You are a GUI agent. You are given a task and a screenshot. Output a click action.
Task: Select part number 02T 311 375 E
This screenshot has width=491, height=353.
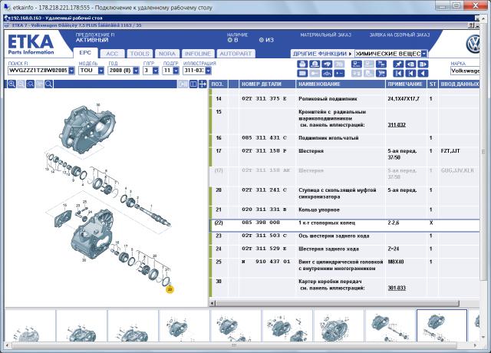264,99
